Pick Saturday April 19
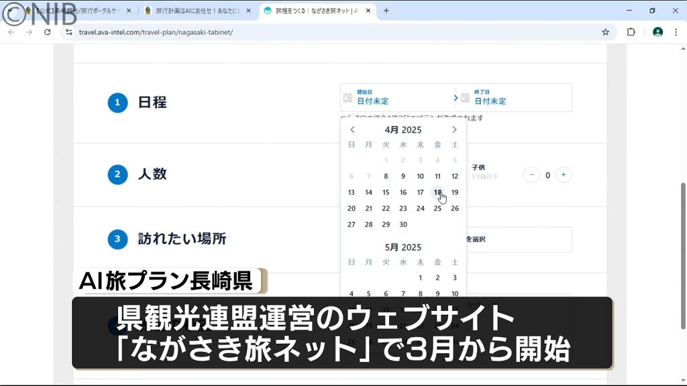This screenshot has width=687, height=386. (x=455, y=192)
